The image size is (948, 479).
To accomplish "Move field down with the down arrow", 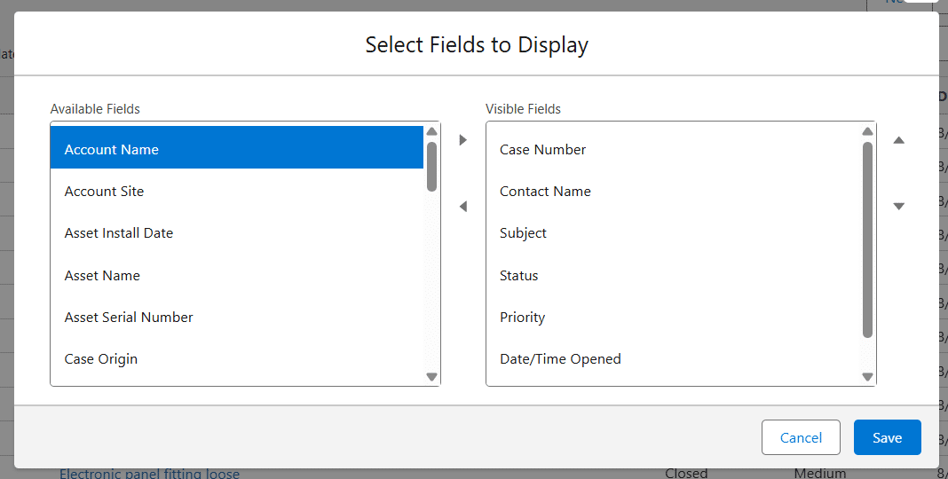I will (898, 207).
